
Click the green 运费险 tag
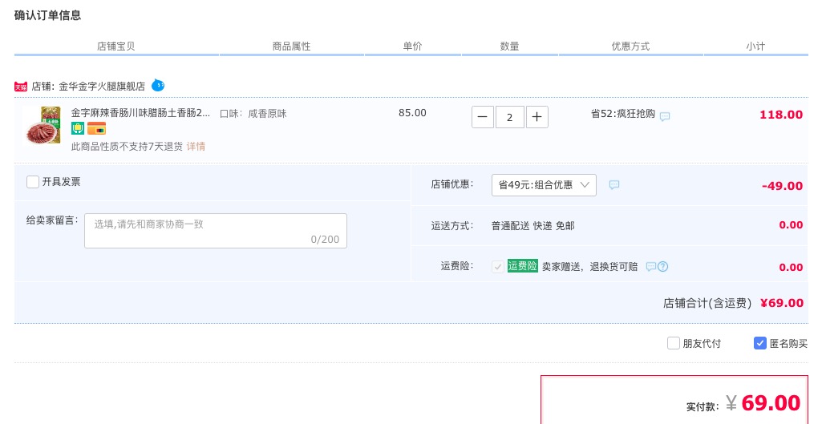point(522,266)
